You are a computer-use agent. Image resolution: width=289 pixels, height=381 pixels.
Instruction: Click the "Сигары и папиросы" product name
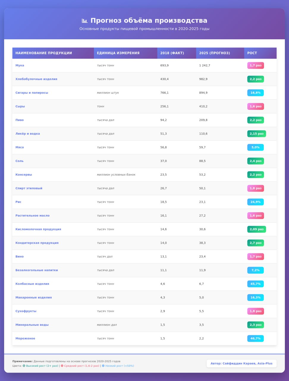click(32, 93)
